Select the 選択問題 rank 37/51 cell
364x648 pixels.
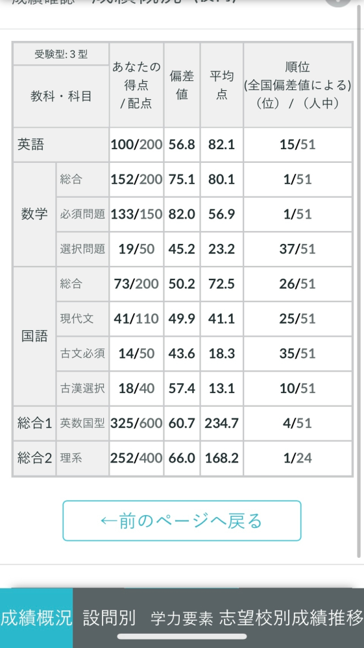(x=297, y=249)
